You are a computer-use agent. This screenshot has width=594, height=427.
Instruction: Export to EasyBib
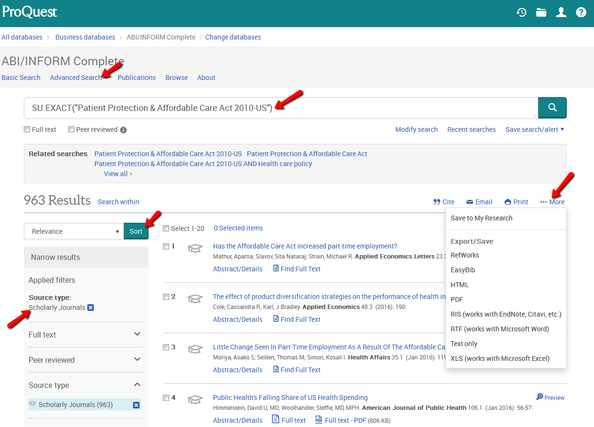coord(463,270)
